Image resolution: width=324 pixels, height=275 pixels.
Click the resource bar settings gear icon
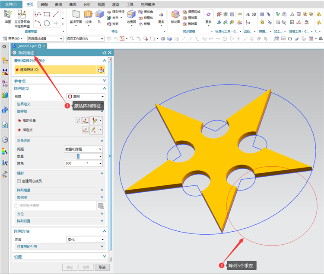pyautogui.click(x=4, y=47)
